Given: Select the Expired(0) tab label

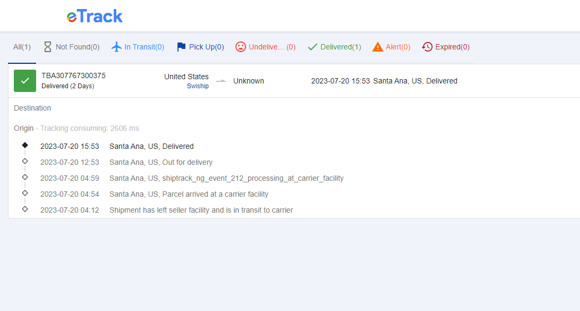Looking at the screenshot, I should (453, 47).
